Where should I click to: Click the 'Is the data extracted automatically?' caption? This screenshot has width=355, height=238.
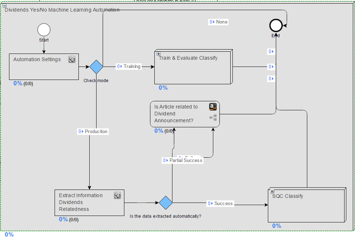[x=166, y=216]
